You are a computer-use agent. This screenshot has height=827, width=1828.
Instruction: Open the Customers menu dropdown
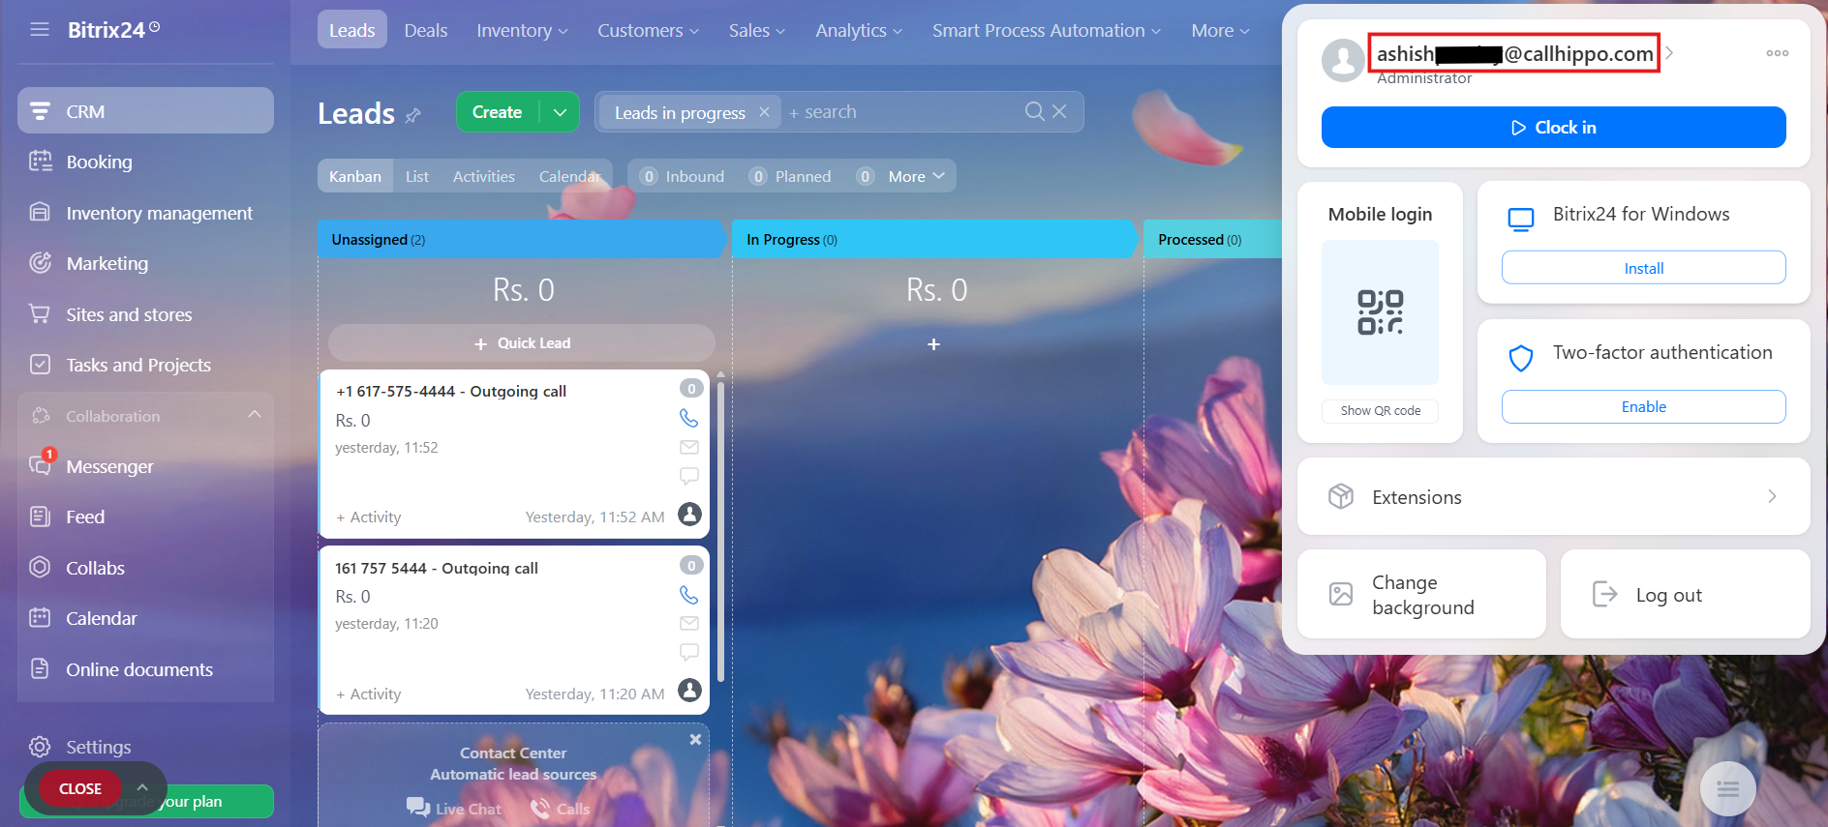click(x=648, y=30)
